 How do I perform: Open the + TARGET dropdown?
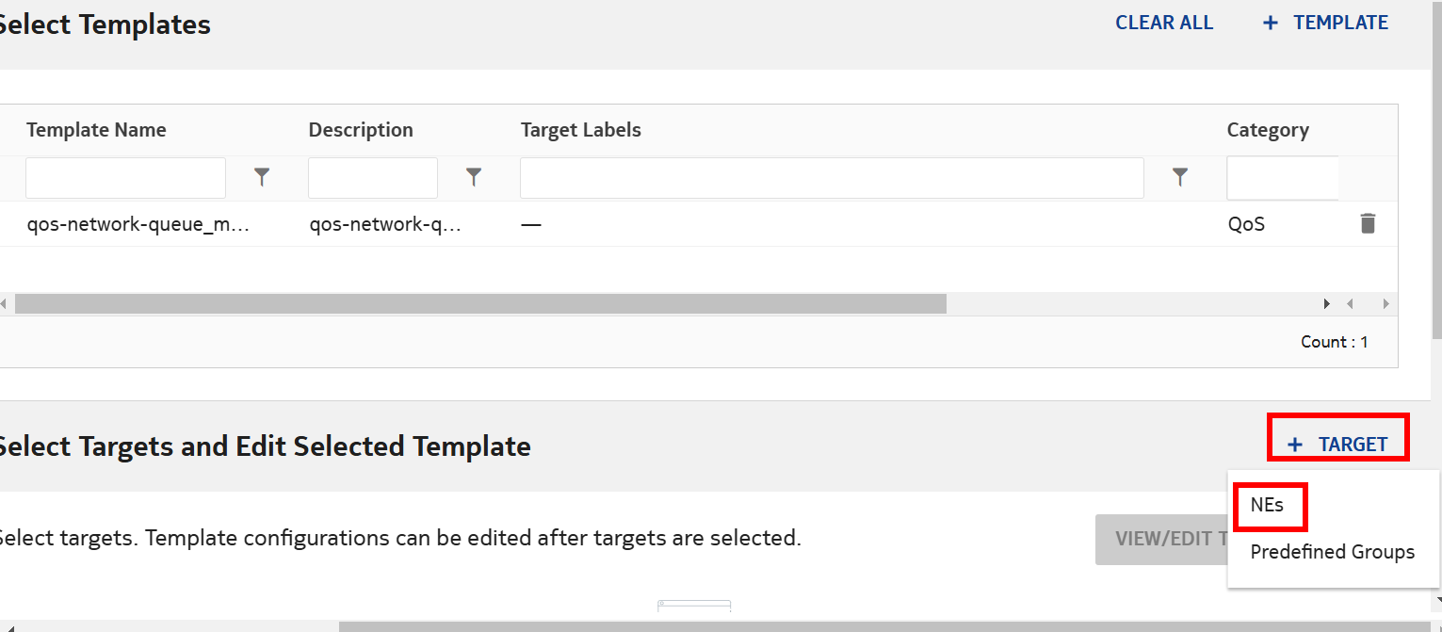pos(1338,445)
